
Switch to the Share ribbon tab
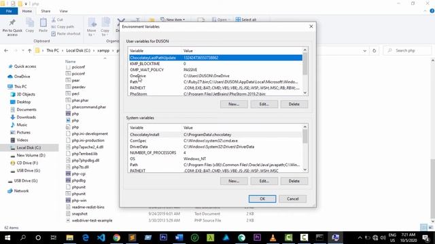(x=46, y=11)
